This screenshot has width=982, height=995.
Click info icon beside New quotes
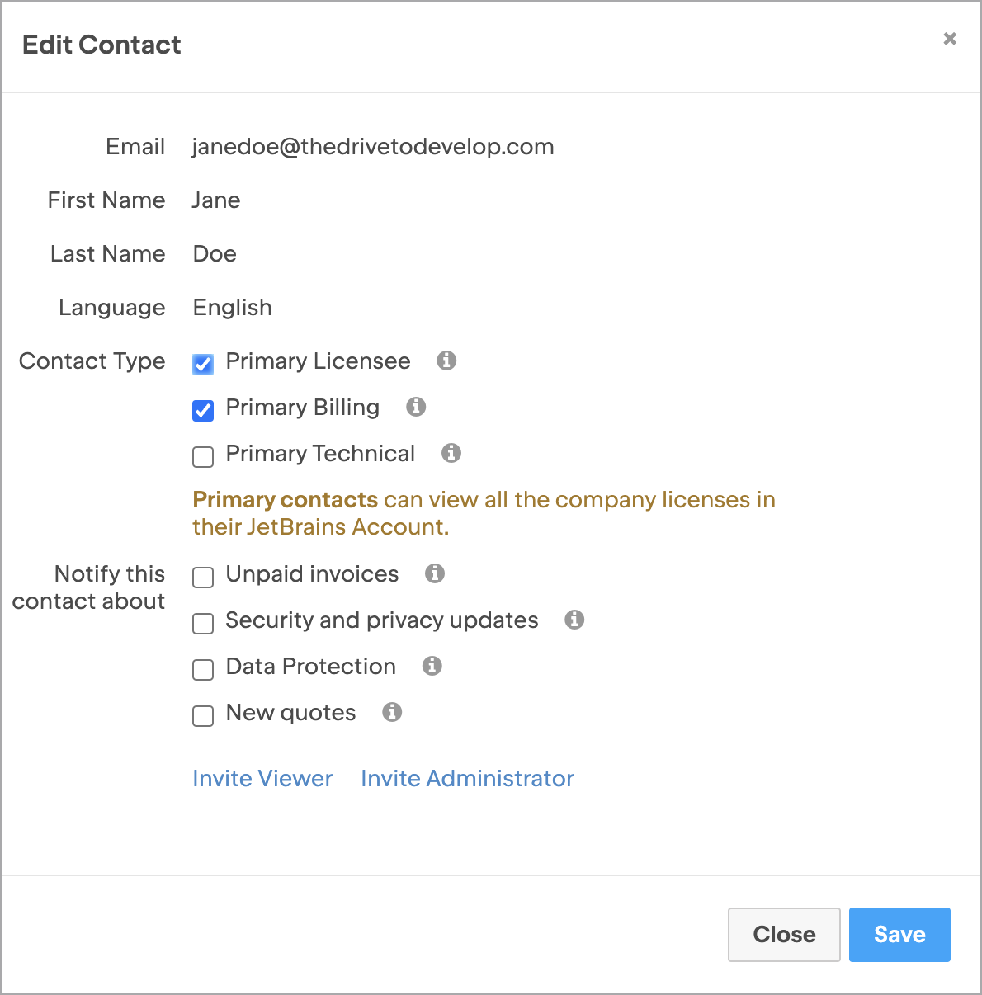tap(392, 712)
